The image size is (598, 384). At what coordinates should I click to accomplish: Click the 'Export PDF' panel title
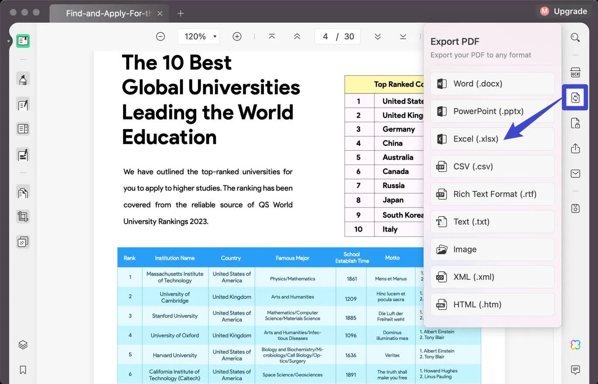click(x=455, y=41)
